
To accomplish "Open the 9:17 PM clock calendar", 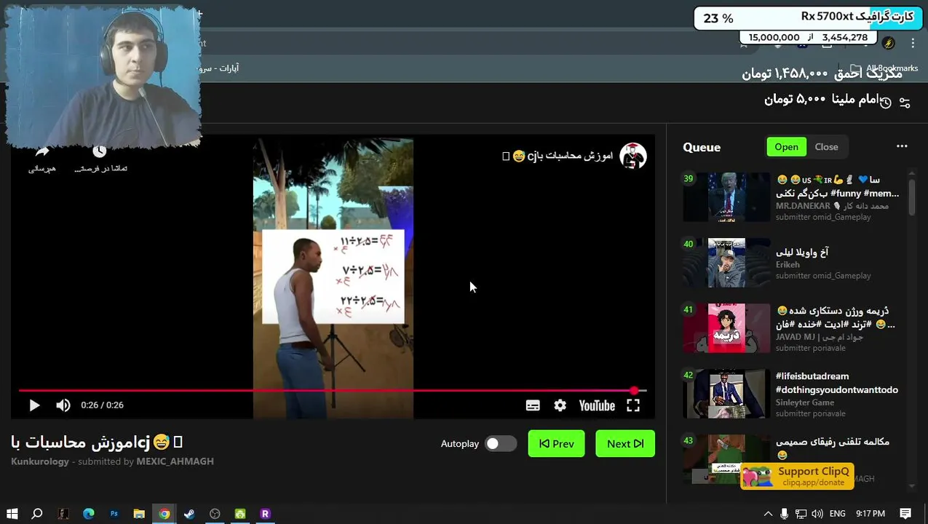I will pos(871,514).
